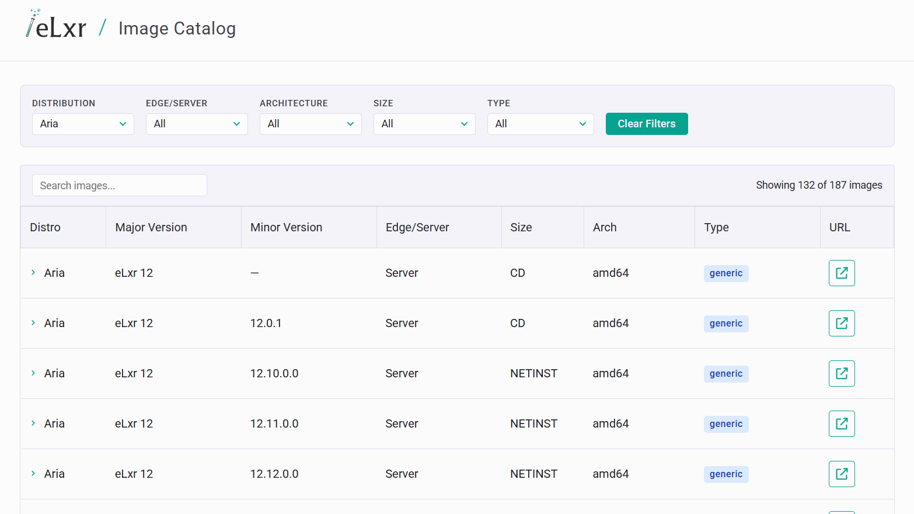914x514 pixels.
Task: Expand the Aria row with no minor version
Action: pos(33,273)
